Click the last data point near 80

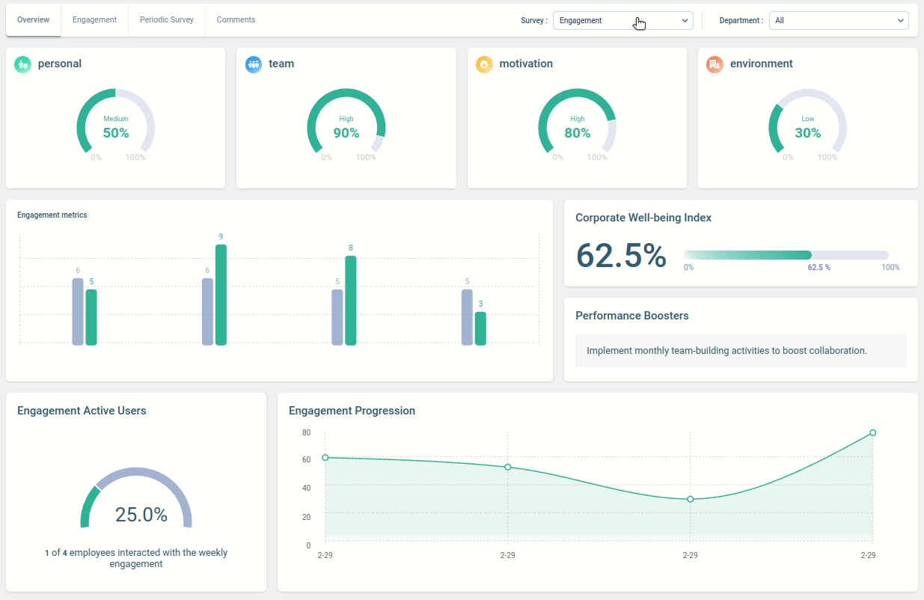872,432
